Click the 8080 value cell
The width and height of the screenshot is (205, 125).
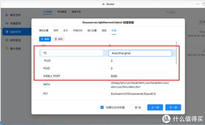[x=140, y=76]
